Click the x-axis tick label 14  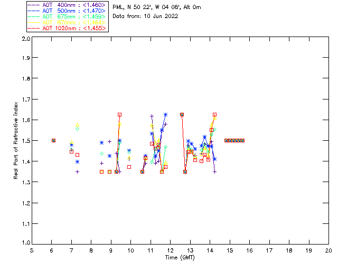pos(210,250)
